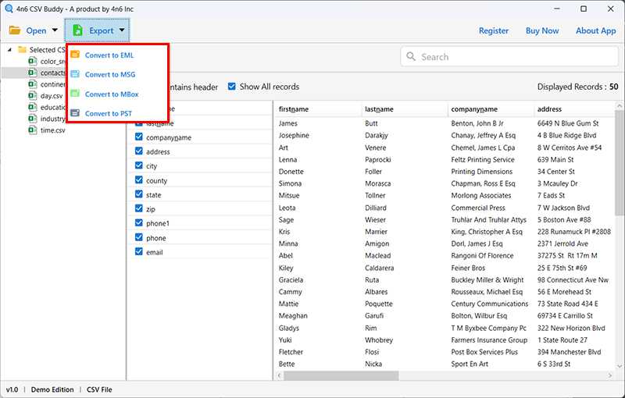The width and height of the screenshot is (625, 398).
Task: Click the cell '639 Main St'
Action: click(x=555, y=160)
